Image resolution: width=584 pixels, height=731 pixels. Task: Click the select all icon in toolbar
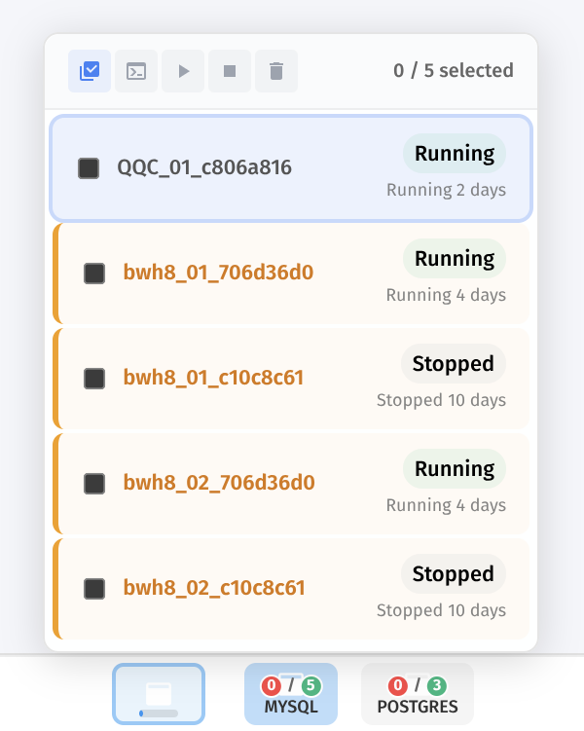(90, 71)
